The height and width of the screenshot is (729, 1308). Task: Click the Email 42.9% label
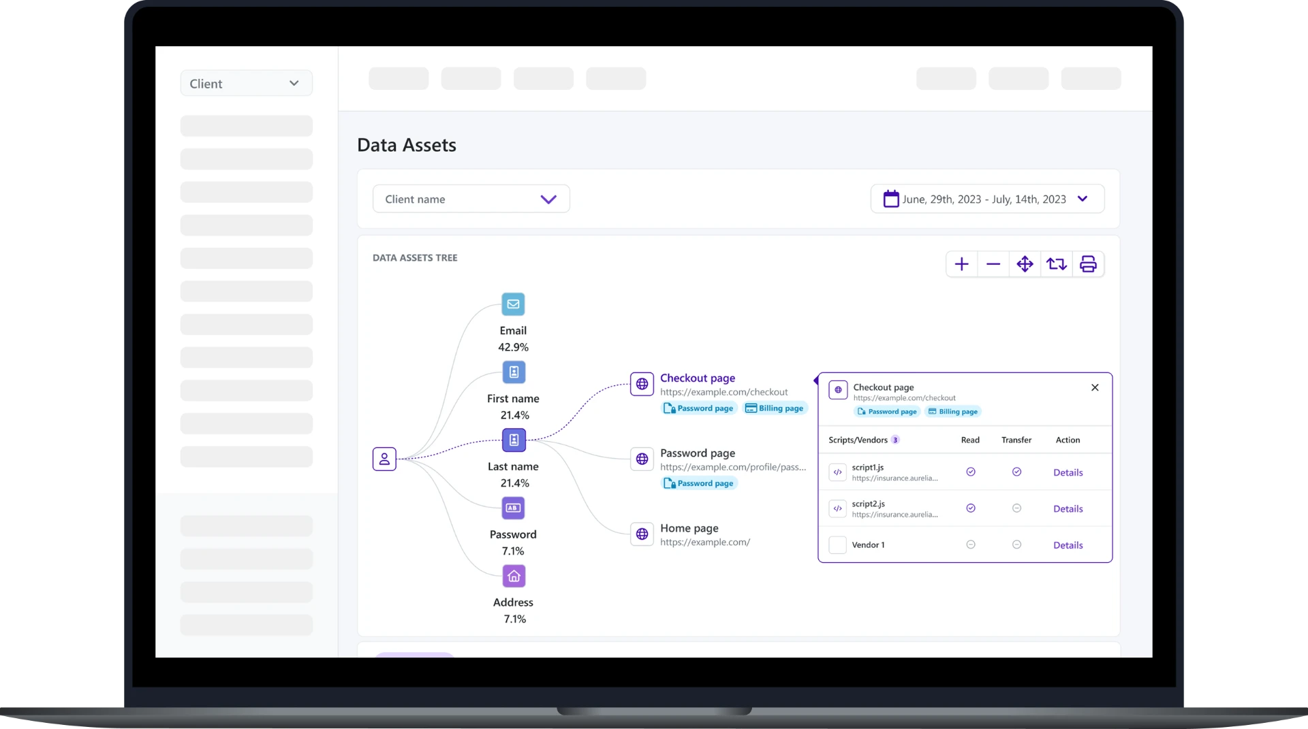[x=513, y=339]
